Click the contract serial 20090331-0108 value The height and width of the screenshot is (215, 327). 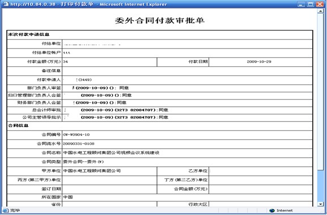pyautogui.click(x=79, y=144)
